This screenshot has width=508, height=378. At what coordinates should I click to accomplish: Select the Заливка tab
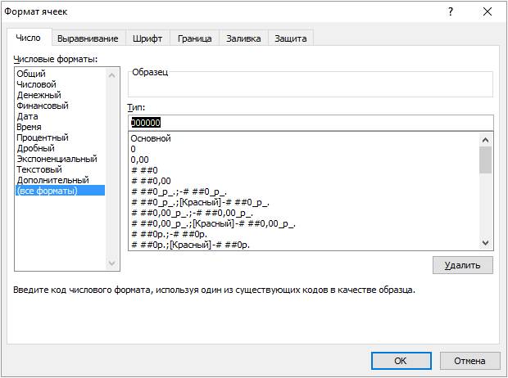click(243, 38)
